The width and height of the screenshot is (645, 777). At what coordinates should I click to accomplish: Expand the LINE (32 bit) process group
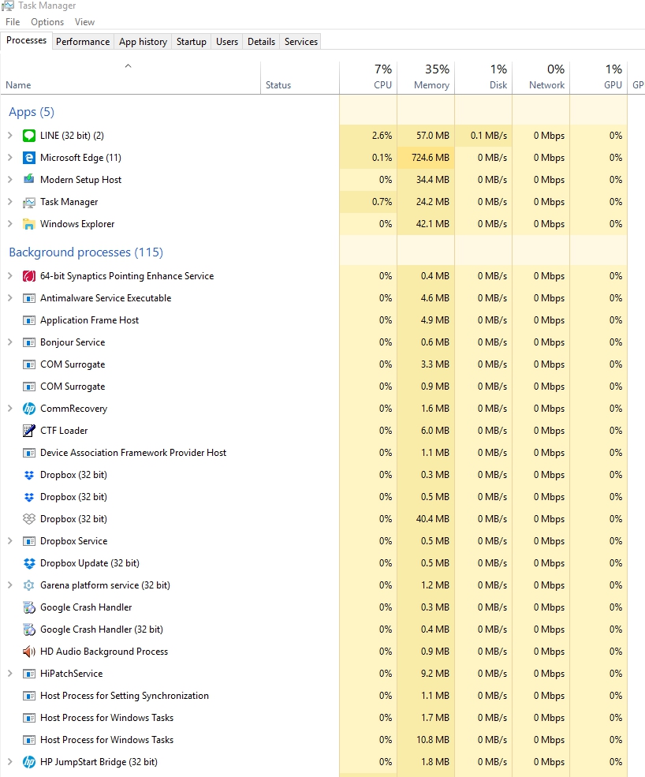10,135
